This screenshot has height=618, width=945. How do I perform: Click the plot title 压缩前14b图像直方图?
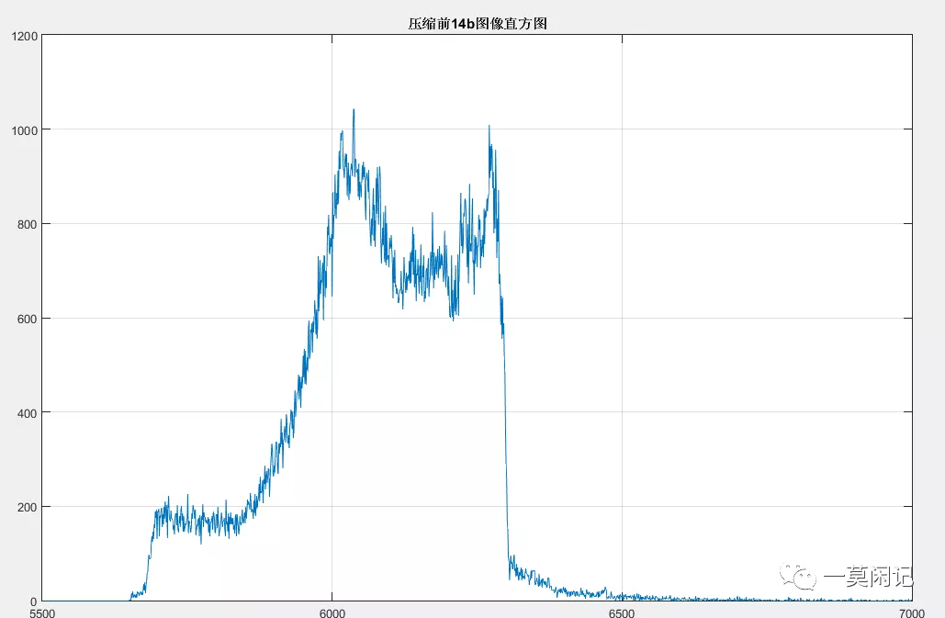tap(478, 24)
